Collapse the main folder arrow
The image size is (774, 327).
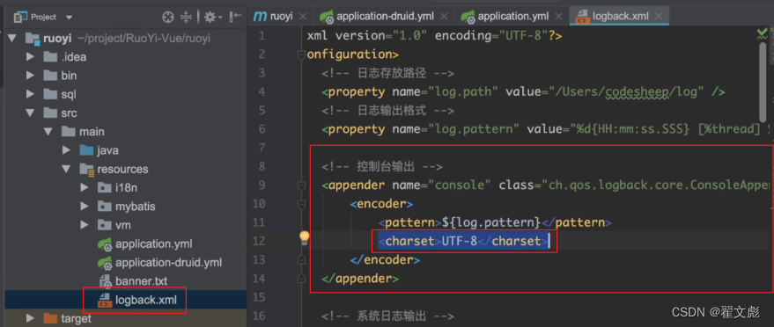[48, 132]
